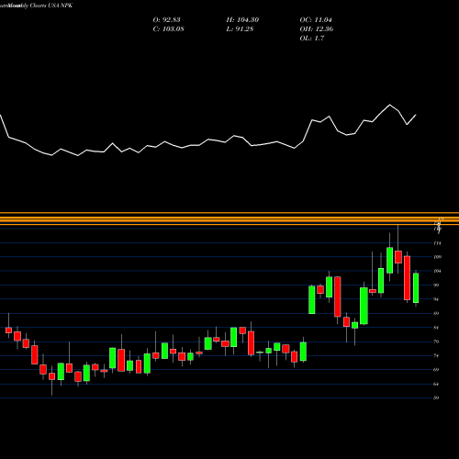Click the 'C: 103.08' close value

(168, 29)
